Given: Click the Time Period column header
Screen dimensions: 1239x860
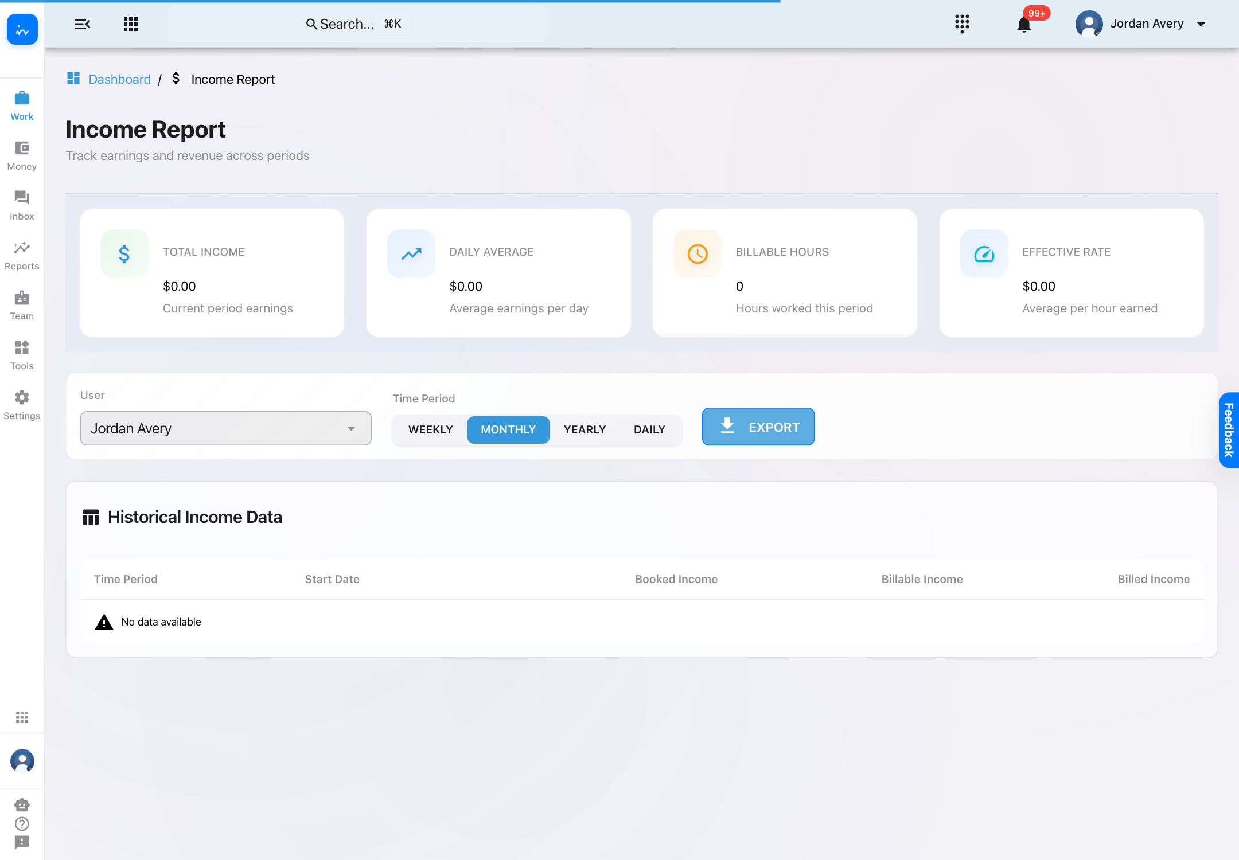Looking at the screenshot, I should coord(126,579).
